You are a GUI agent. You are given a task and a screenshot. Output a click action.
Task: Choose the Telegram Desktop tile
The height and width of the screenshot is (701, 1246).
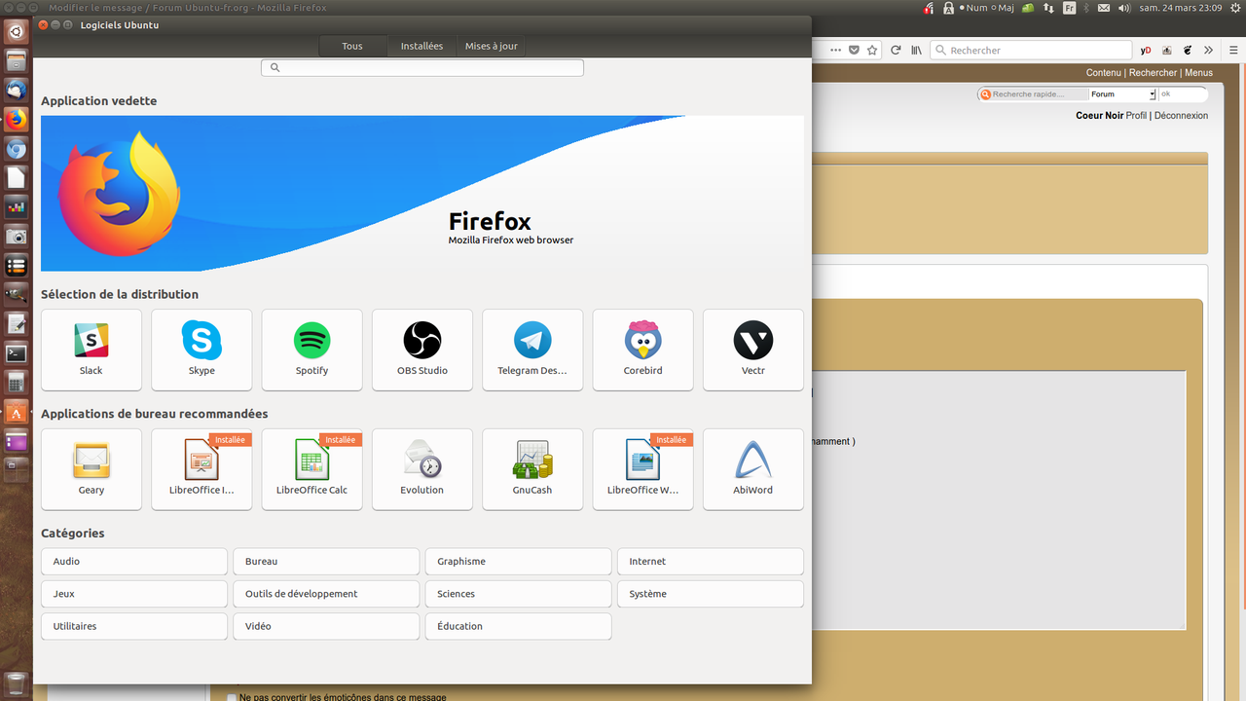[x=532, y=350]
